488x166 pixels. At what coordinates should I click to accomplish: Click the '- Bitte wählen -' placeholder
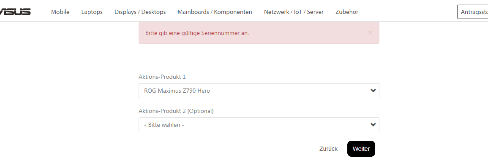click(x=164, y=125)
